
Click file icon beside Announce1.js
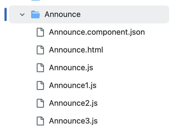(x=40, y=85)
